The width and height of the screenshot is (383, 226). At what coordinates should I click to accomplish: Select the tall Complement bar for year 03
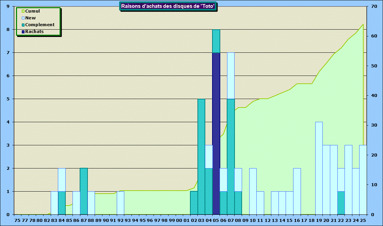202,157
